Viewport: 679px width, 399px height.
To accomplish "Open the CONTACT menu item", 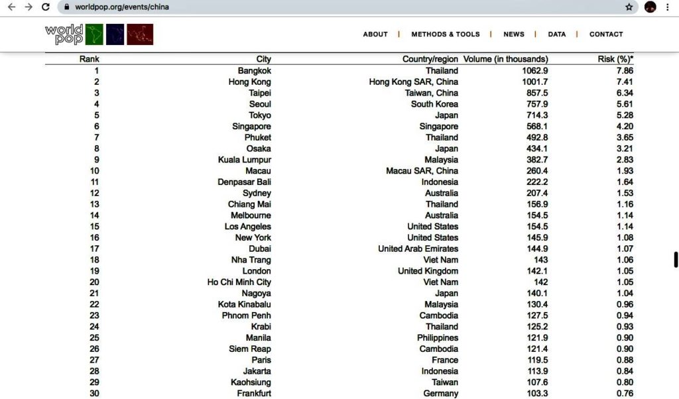I will point(606,34).
